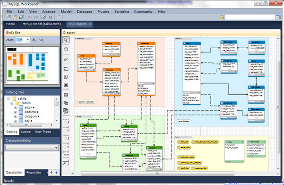The width and height of the screenshot is (284, 185).
Task: Open the Description Editor object dropdown
Action: coord(32,148)
